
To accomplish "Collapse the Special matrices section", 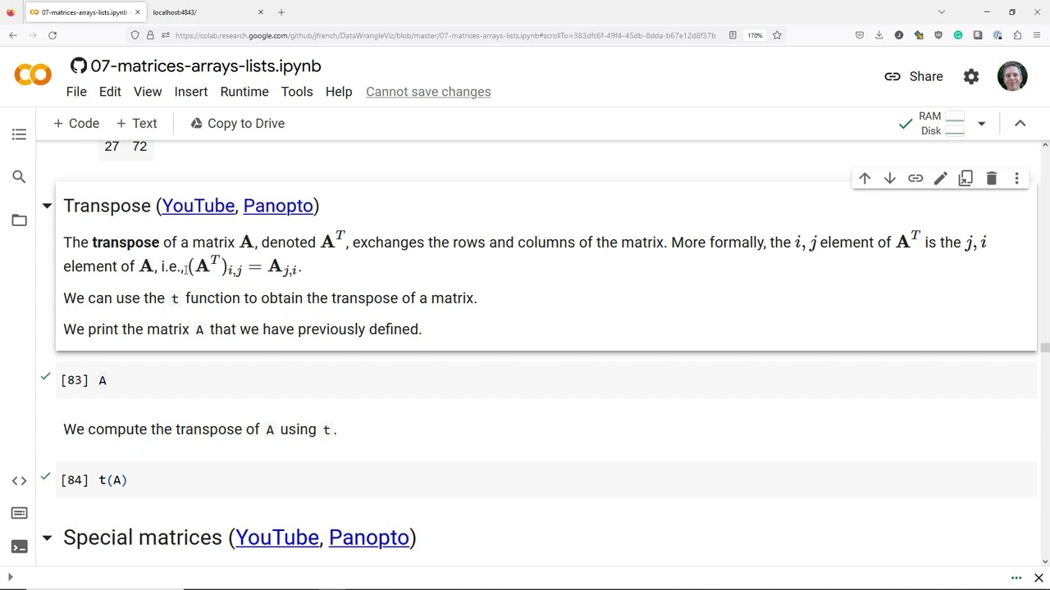I will coord(47,538).
